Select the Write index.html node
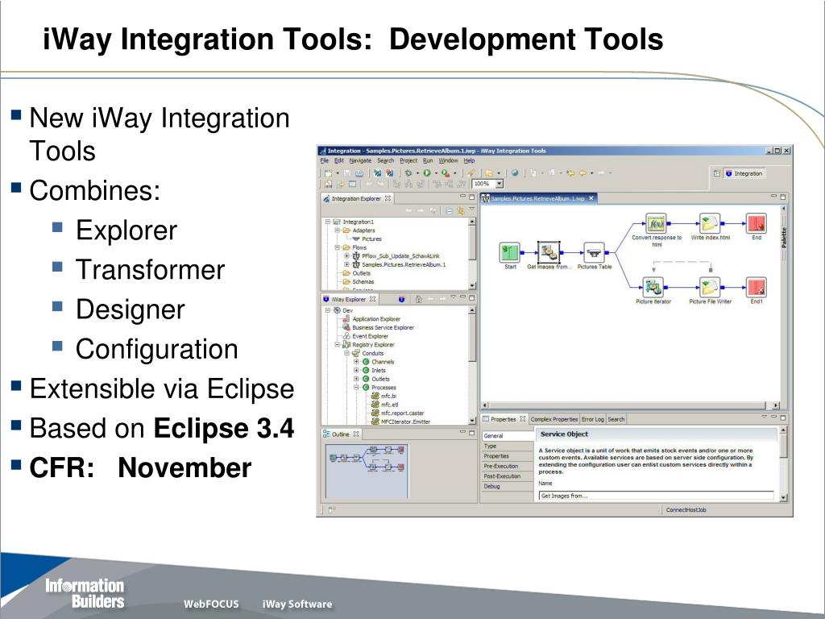The image size is (825, 619). (x=710, y=223)
